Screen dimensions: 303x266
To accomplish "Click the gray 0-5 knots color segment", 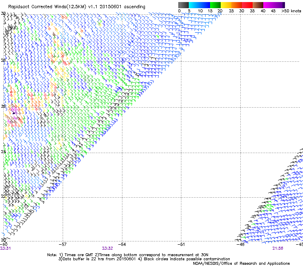I will tap(183, 5).
